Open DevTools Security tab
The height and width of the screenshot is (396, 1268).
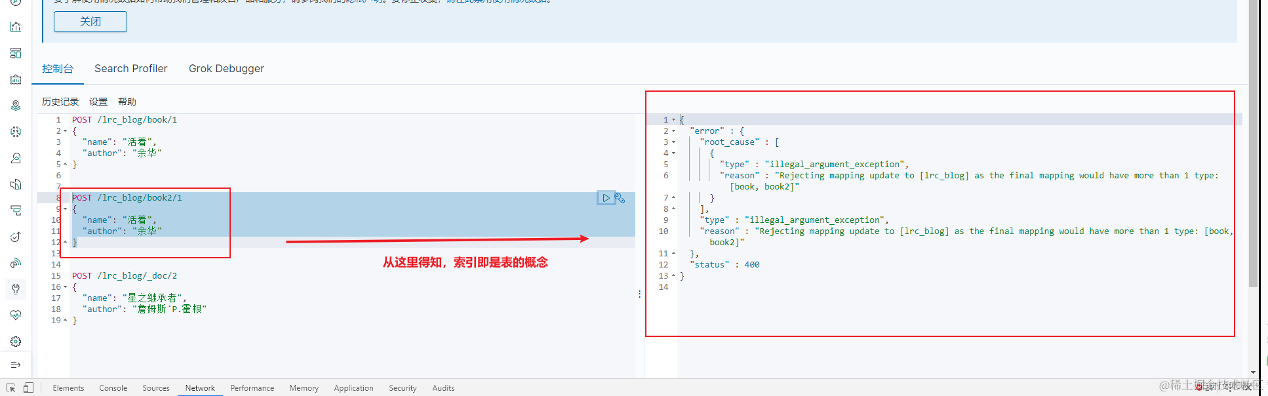pyautogui.click(x=403, y=388)
